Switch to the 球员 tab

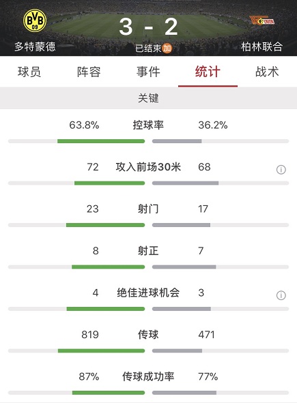pos(29,72)
